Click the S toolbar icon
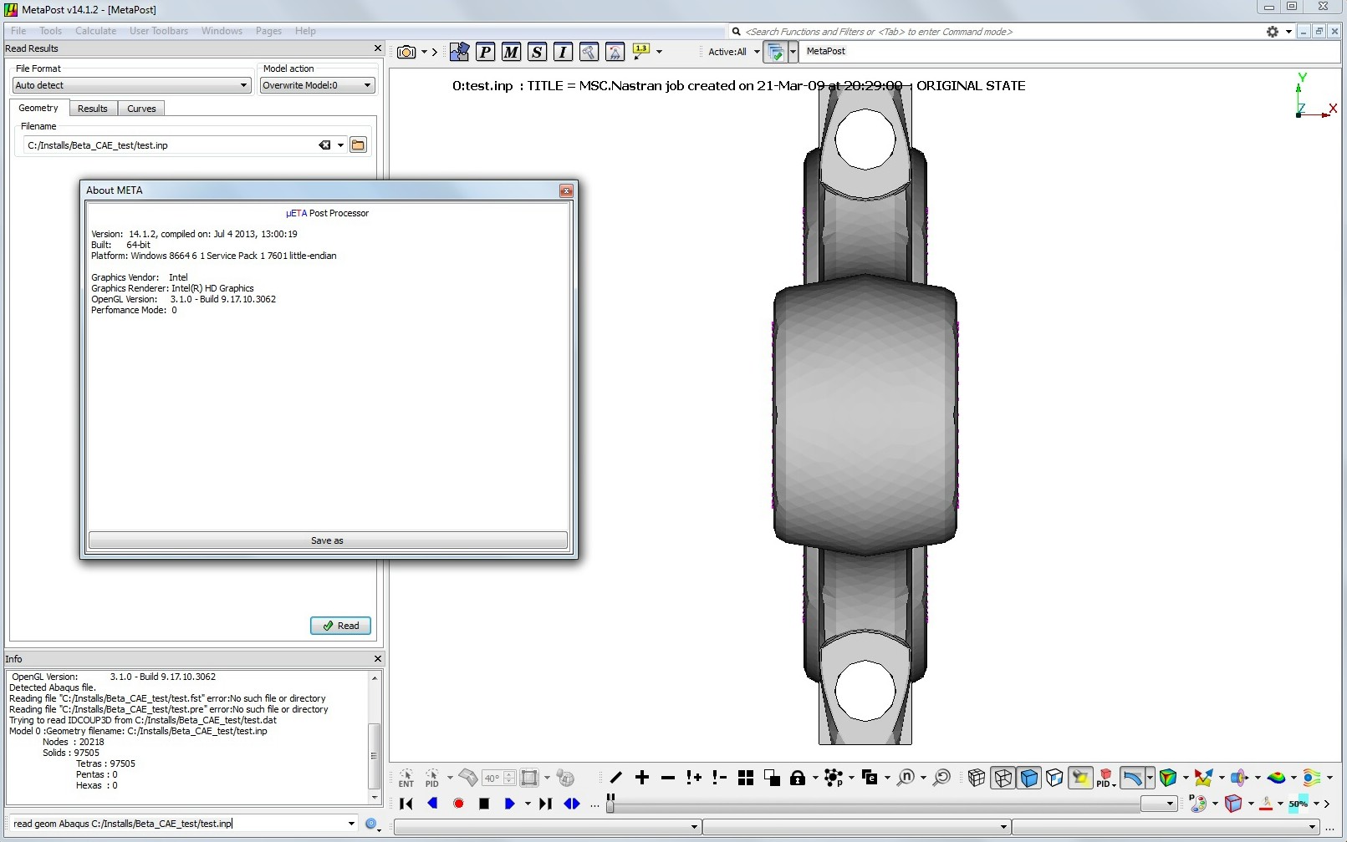Screen dimensions: 1347x842 coord(537,52)
